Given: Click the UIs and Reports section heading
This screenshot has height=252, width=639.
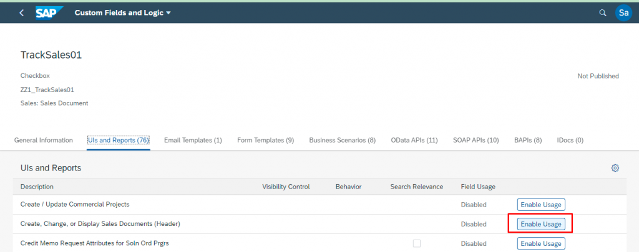Looking at the screenshot, I should pos(51,168).
